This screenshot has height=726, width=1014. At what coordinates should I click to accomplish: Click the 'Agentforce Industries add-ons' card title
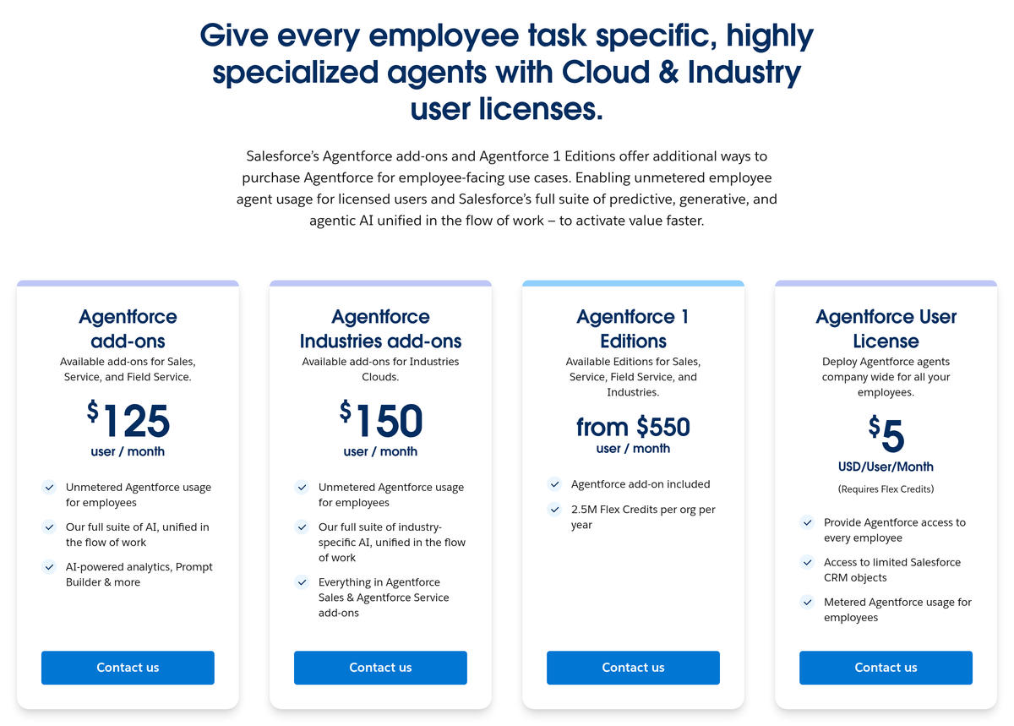click(380, 329)
